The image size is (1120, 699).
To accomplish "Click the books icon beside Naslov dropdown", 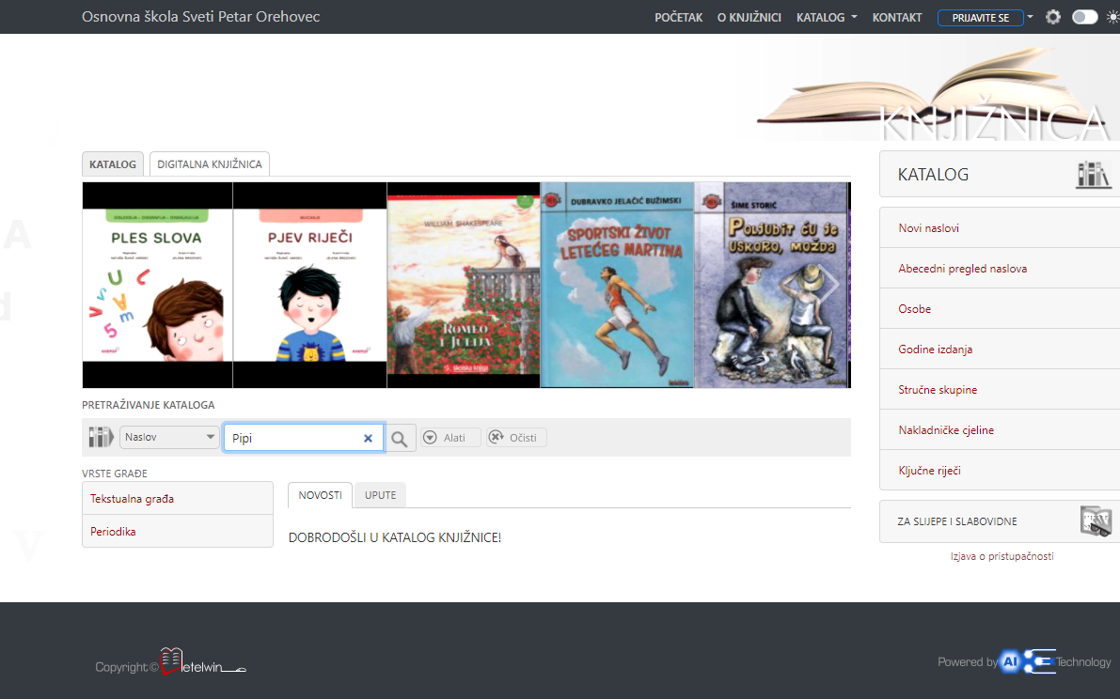I will 101,437.
